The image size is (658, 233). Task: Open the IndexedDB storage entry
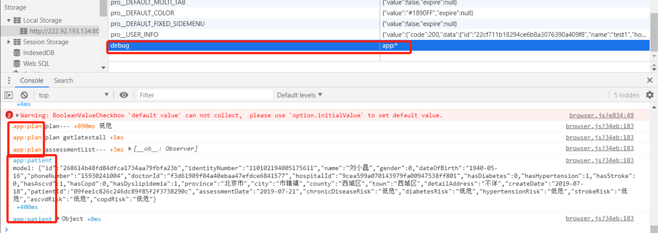pos(38,53)
